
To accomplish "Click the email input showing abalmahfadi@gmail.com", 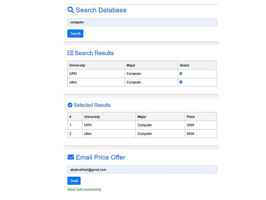I will pos(142,169).
